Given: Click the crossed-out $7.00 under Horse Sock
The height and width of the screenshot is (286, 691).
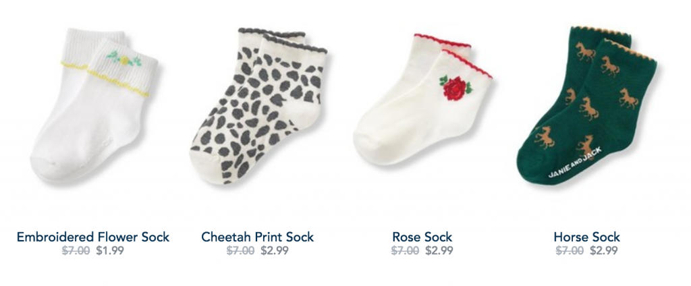Looking at the screenshot, I should 570,251.
